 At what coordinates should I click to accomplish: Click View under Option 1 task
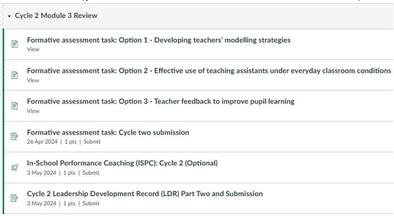(x=33, y=50)
